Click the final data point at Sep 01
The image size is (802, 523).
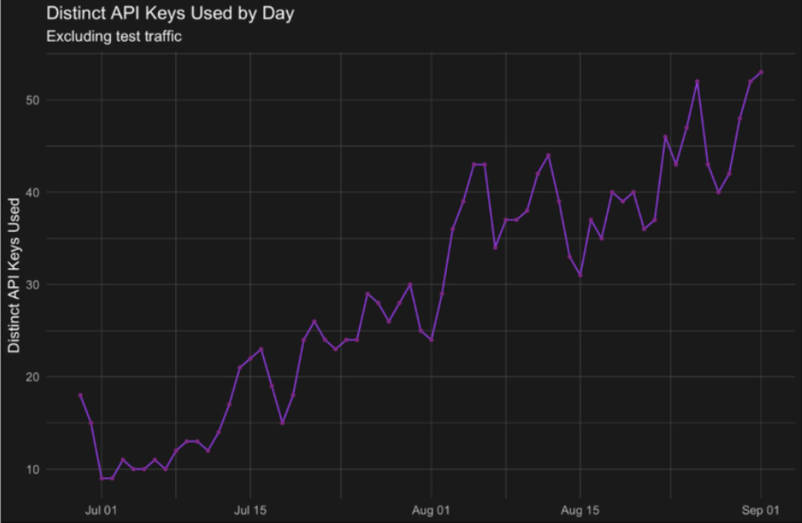coord(761,72)
